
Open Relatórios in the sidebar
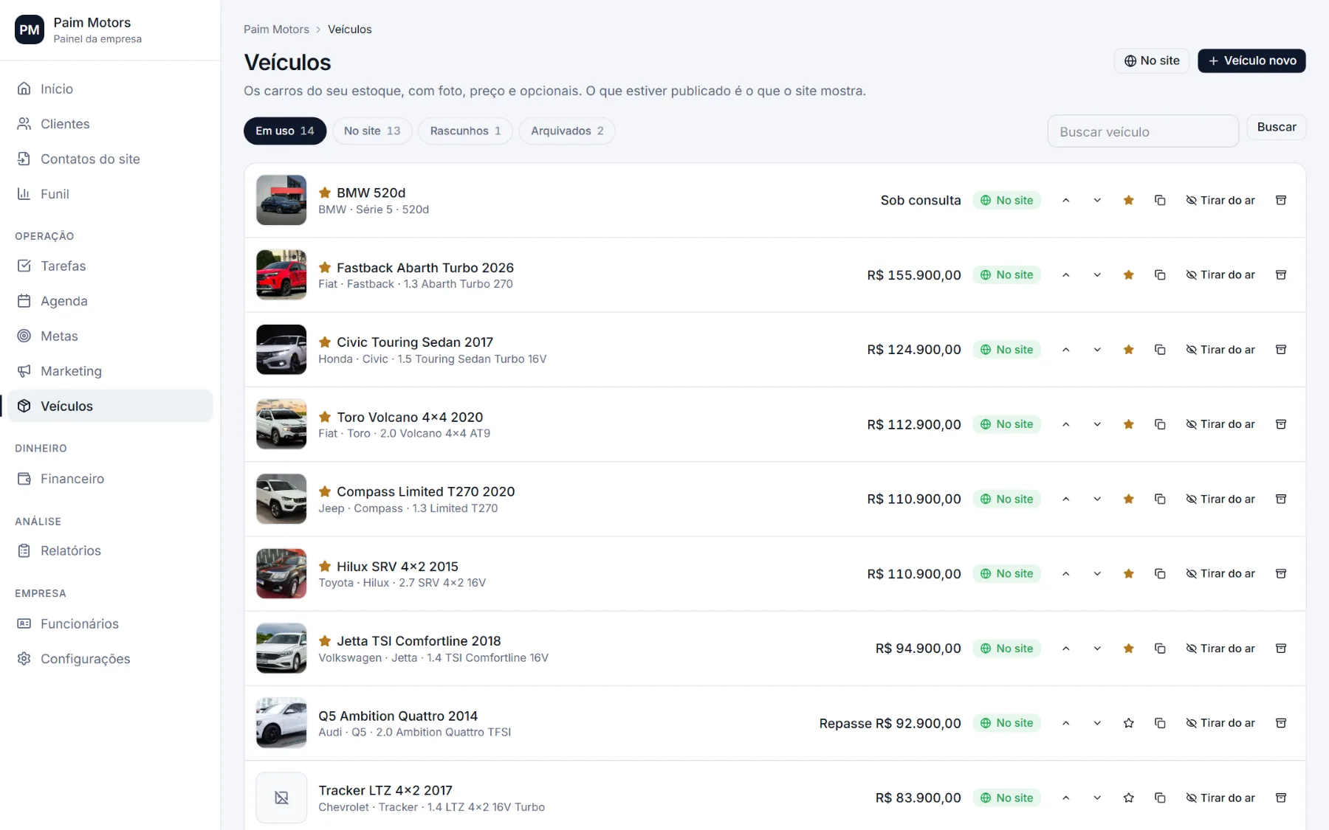pyautogui.click(x=111, y=551)
